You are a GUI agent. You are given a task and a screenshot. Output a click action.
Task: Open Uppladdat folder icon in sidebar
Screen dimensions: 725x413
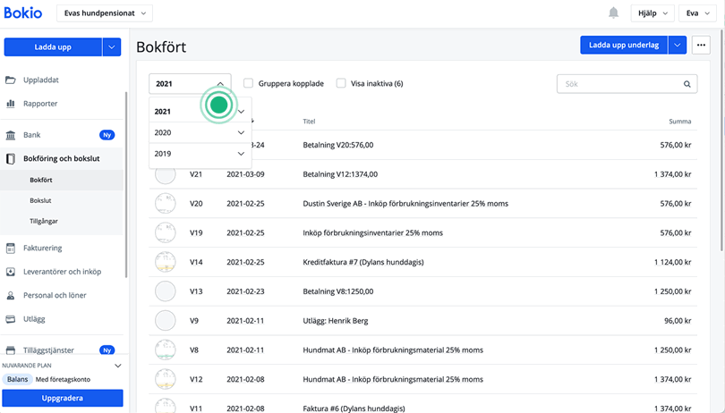tap(11, 80)
